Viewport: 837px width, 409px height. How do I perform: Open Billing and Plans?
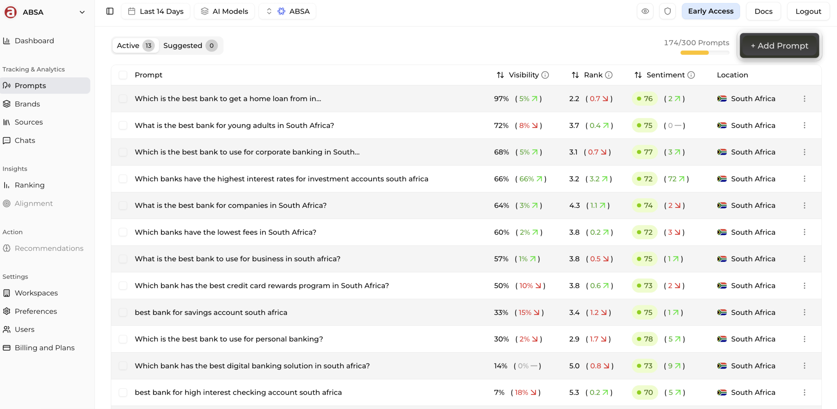[45, 348]
